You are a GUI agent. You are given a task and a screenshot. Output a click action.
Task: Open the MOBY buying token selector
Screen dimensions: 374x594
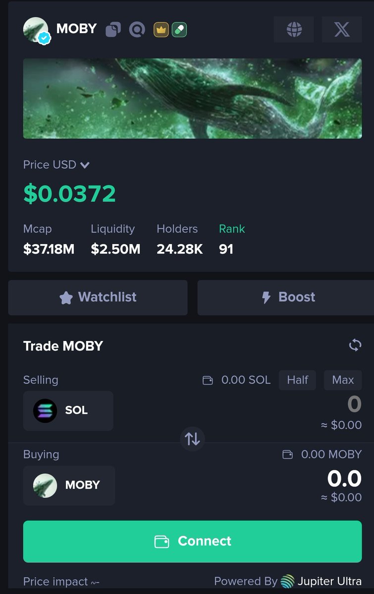[69, 485]
